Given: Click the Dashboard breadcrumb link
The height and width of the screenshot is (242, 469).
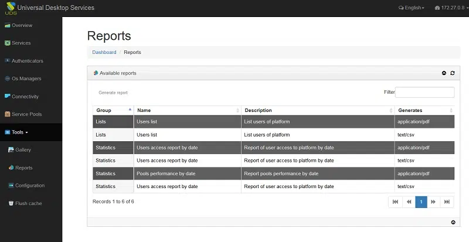Looking at the screenshot, I should 104,52.
